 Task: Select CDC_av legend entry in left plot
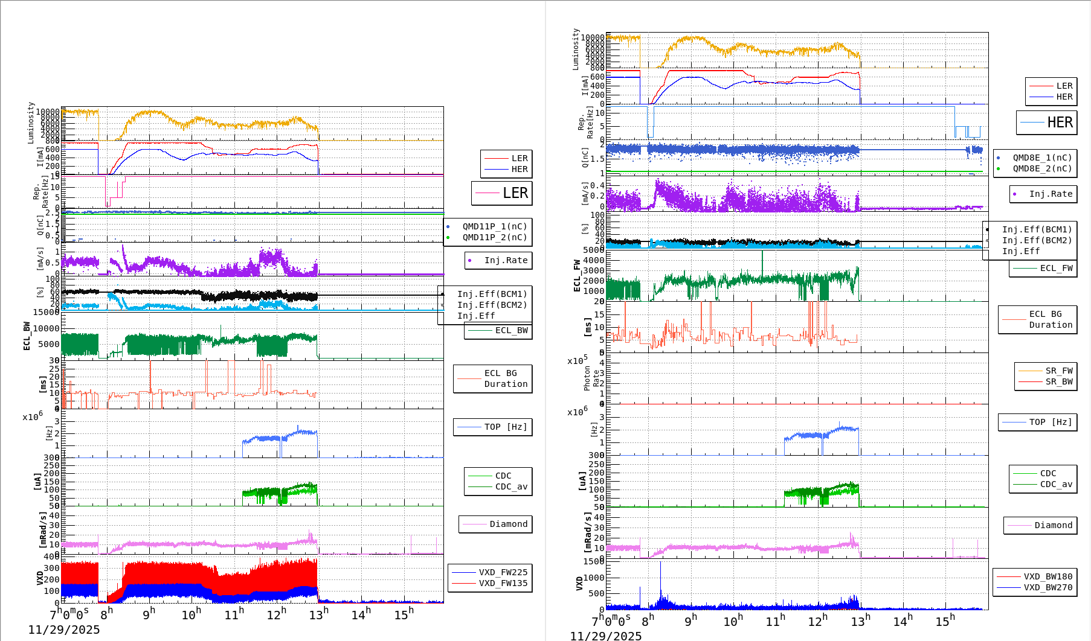pyautogui.click(x=511, y=486)
